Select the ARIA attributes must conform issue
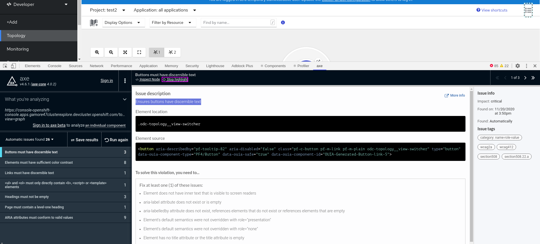This screenshot has height=244, width=540. click(66, 218)
